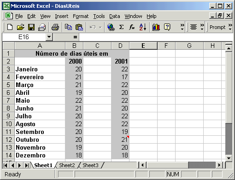Open the Edit menu
The image size is (235, 180).
click(31, 16)
